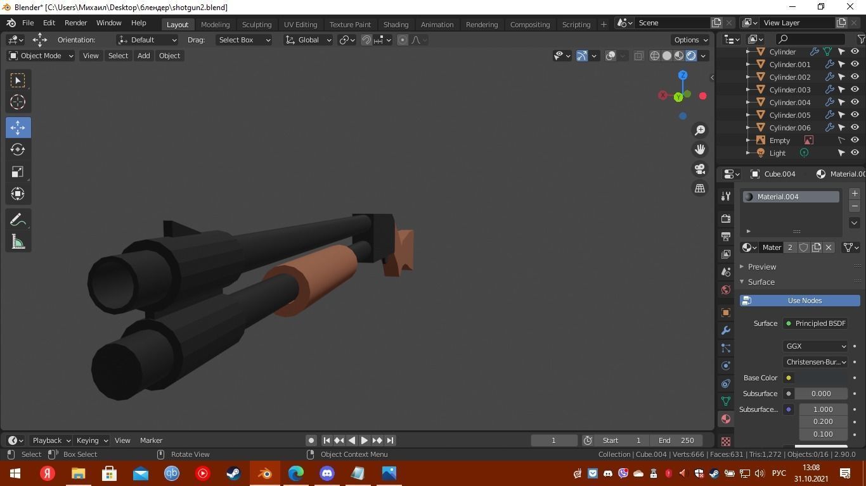Add a material slot with plus
The image size is (866, 486).
coord(855,194)
